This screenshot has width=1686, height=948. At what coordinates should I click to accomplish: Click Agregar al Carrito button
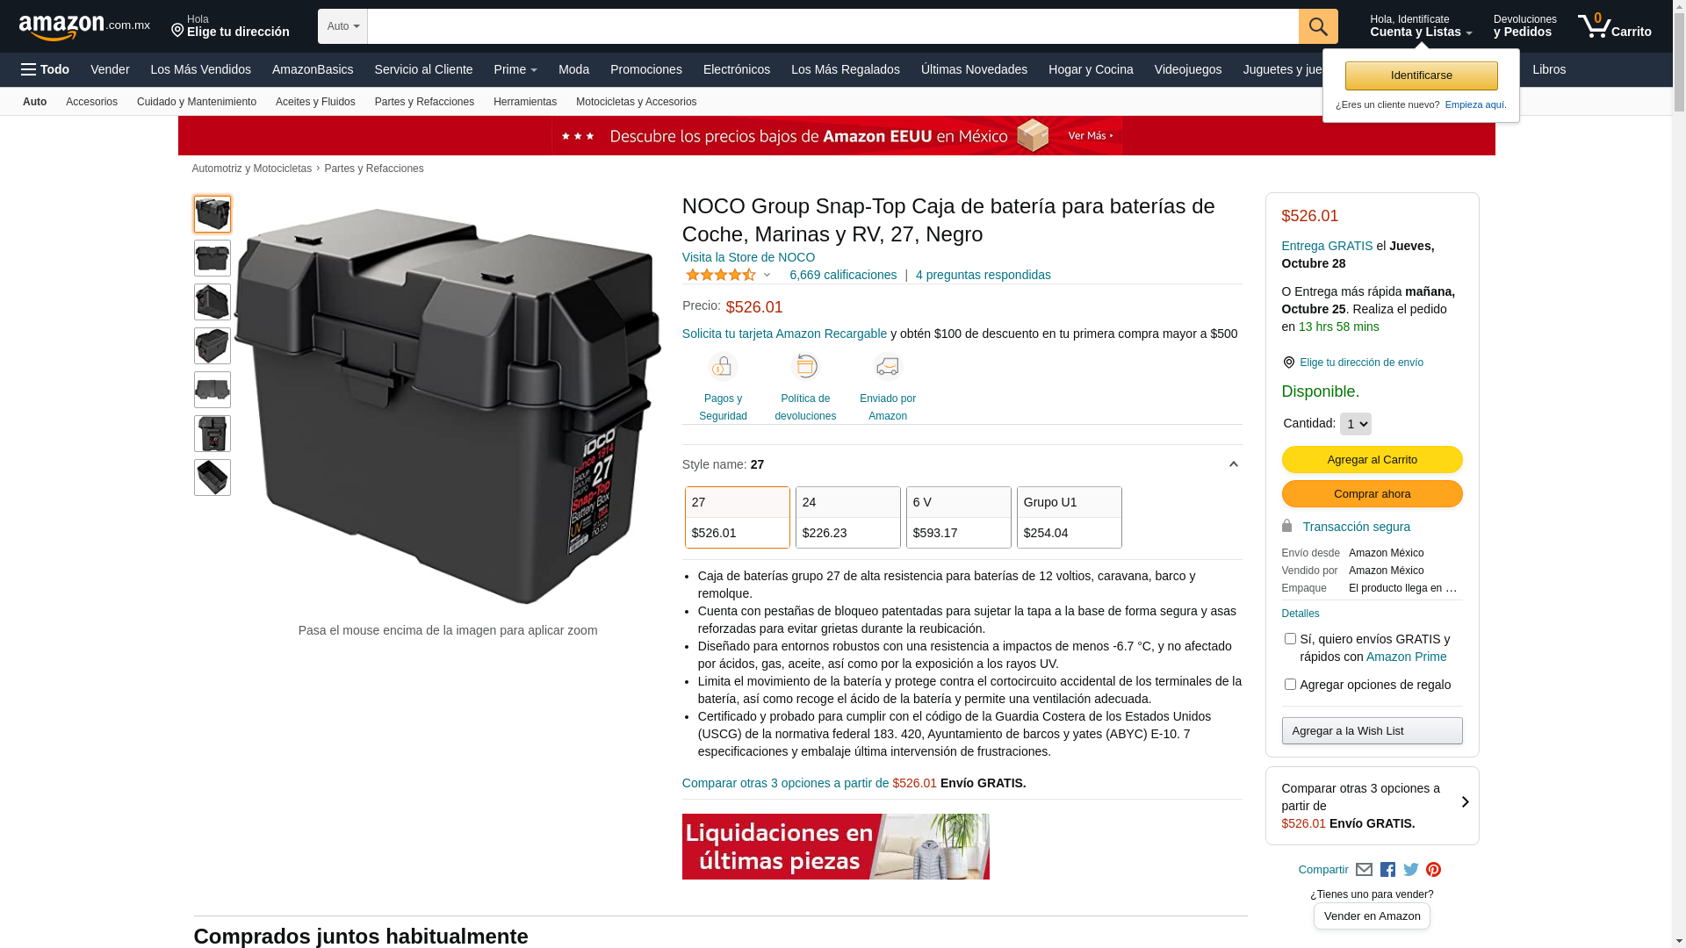pos(1372,460)
